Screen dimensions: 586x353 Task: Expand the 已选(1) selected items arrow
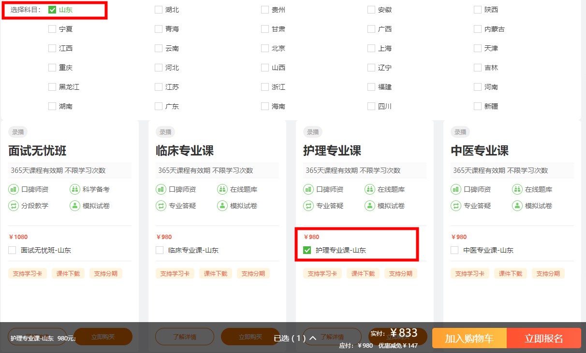pyautogui.click(x=312, y=338)
